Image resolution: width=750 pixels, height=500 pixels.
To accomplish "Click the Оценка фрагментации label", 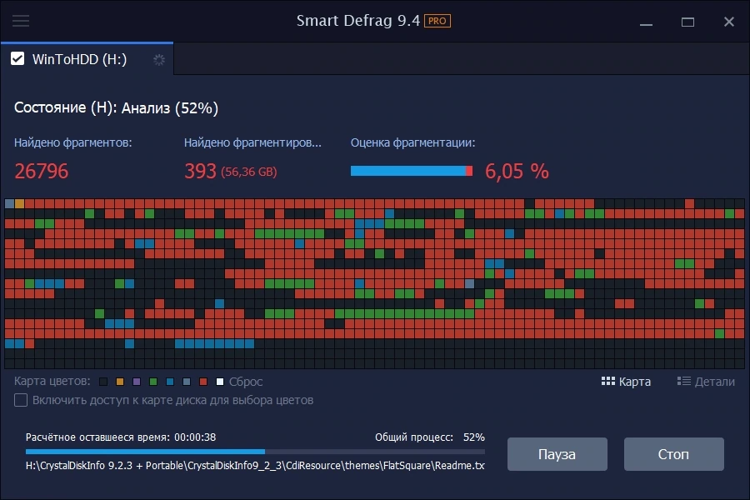I will coord(412,142).
